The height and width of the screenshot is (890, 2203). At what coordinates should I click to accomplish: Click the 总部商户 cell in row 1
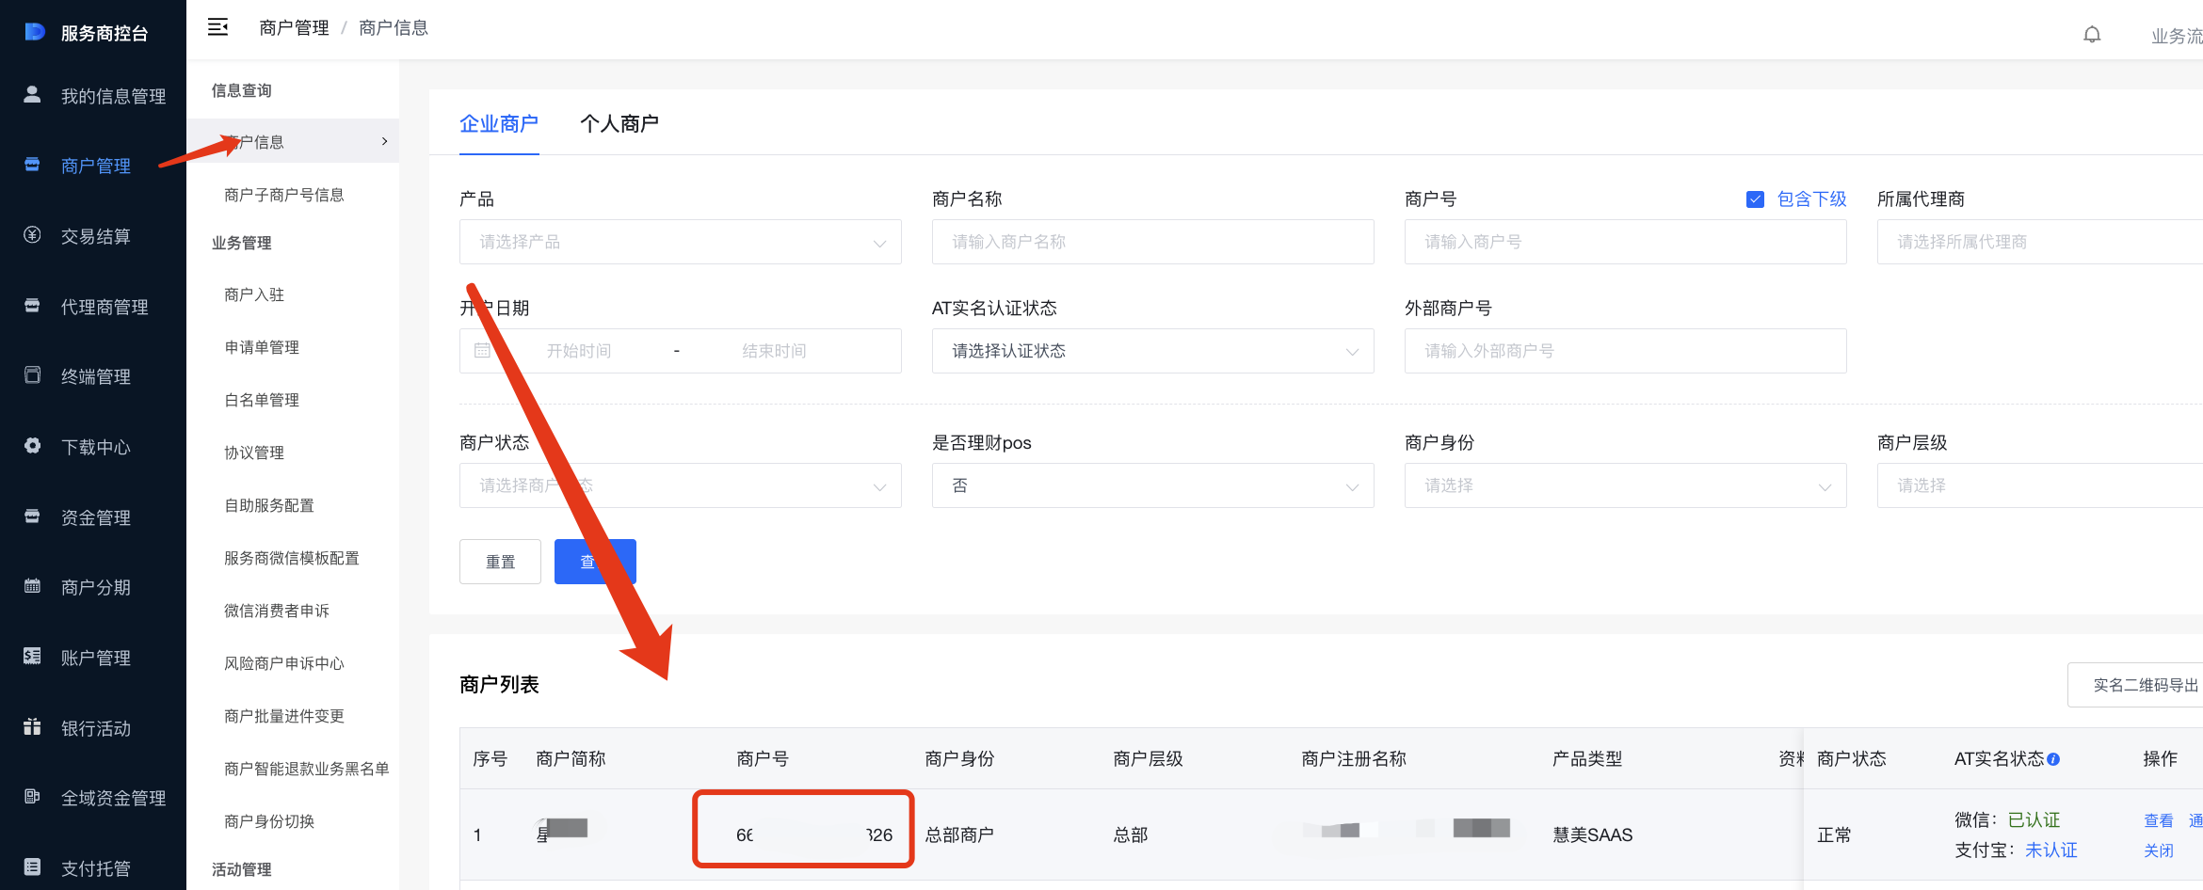959,834
